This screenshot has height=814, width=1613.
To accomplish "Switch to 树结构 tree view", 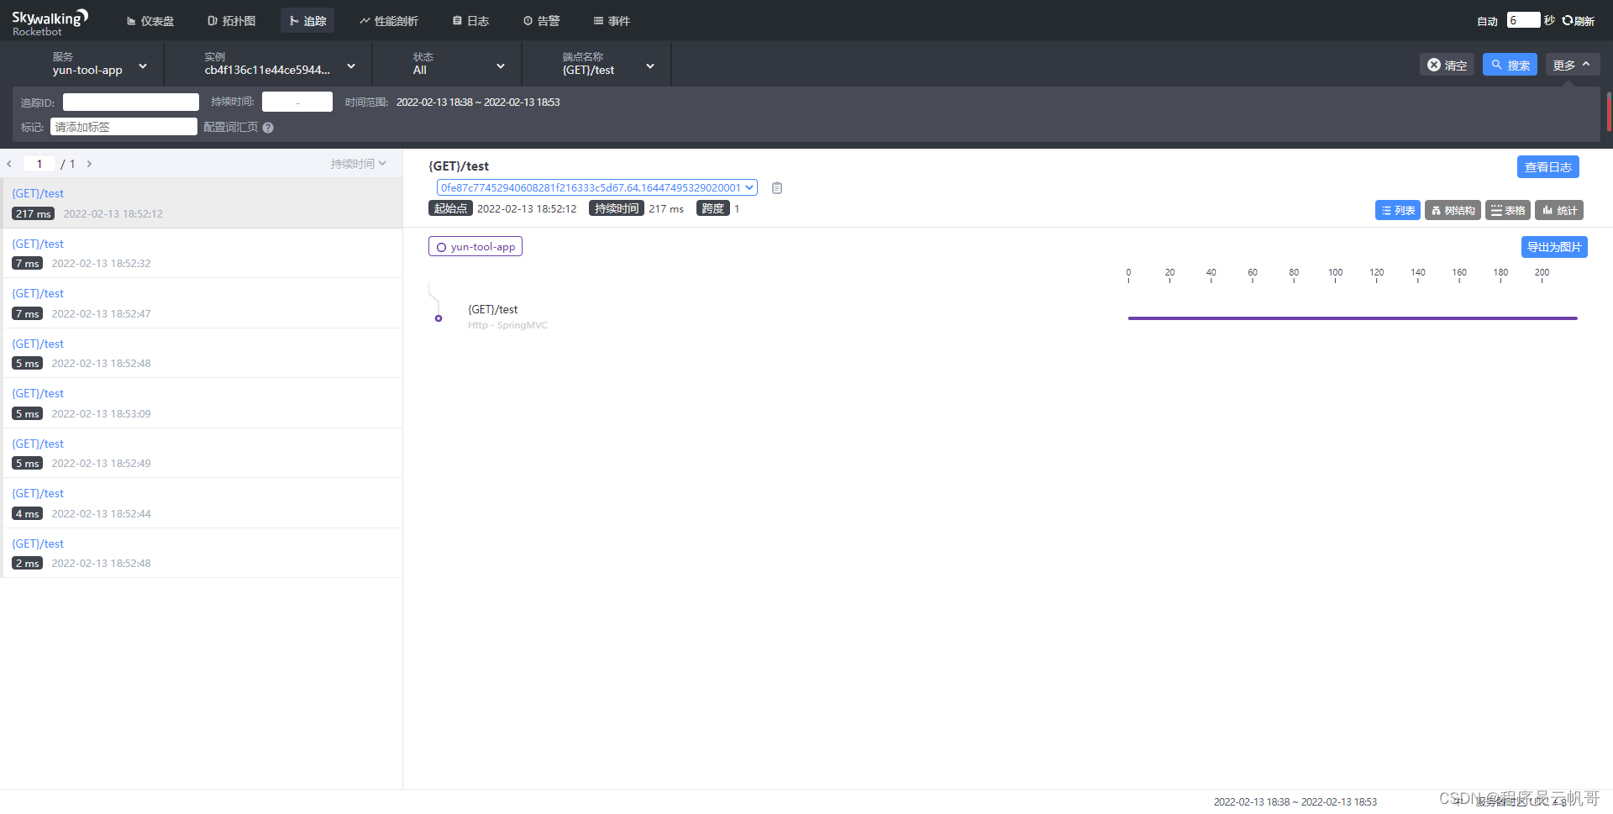I will point(1453,210).
